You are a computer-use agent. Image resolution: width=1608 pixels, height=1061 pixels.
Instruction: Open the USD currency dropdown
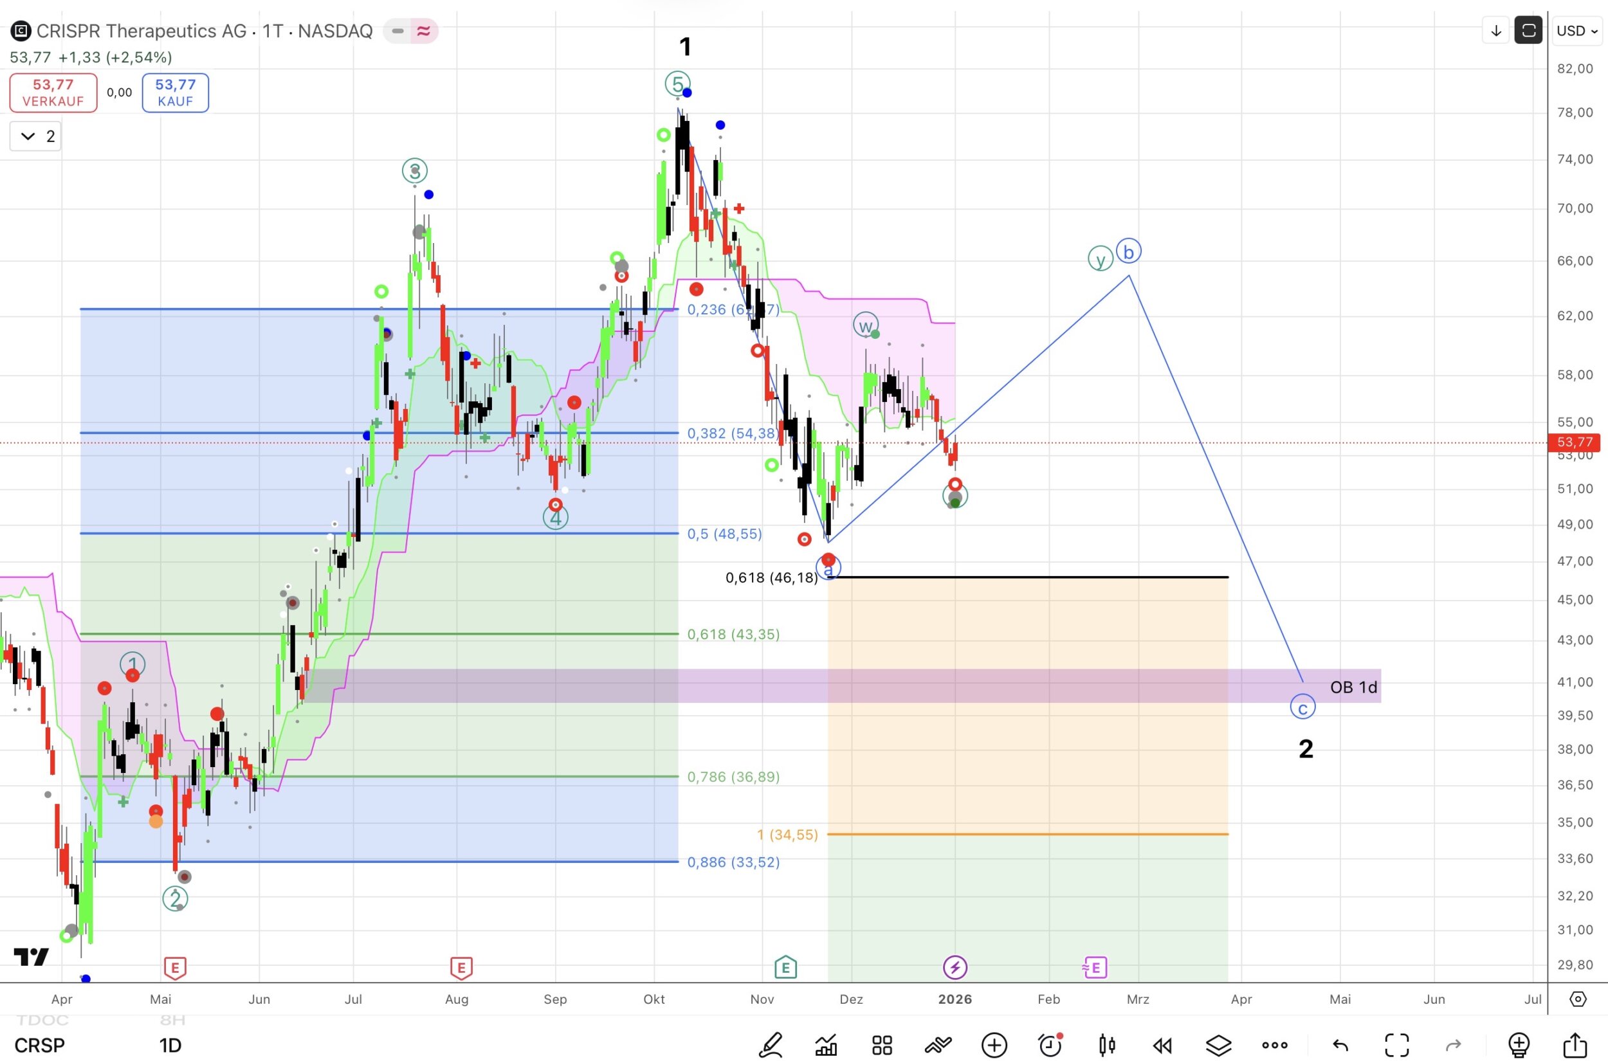1577,30
